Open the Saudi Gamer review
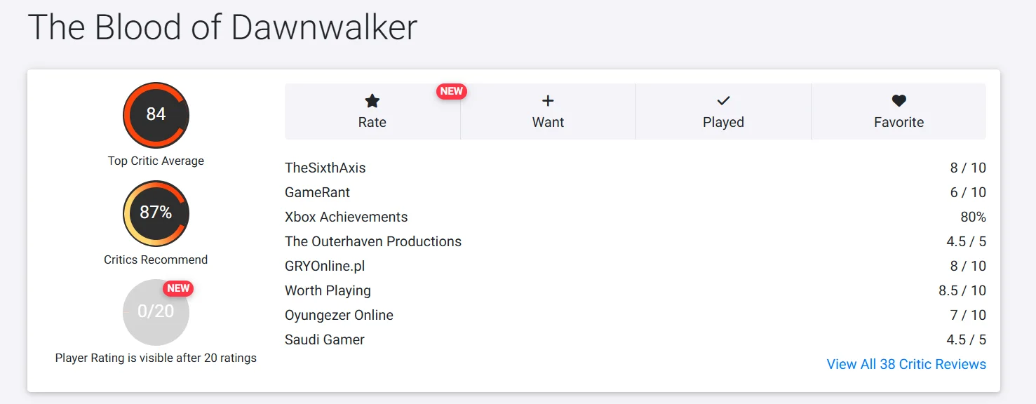The width and height of the screenshot is (1036, 404). (325, 339)
